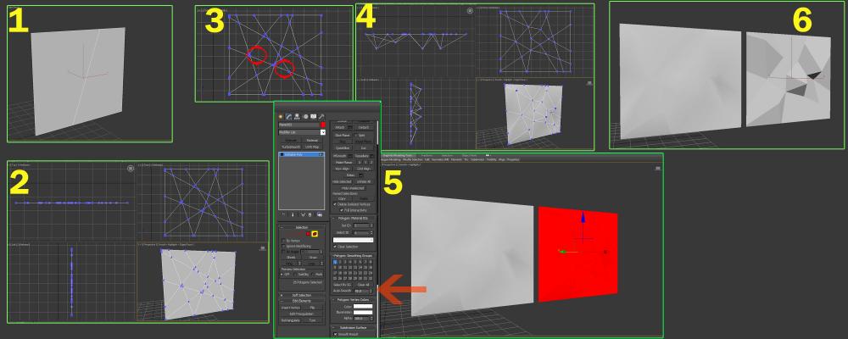
Task: Select the Multi preview selection radio
Action: pos(313,274)
